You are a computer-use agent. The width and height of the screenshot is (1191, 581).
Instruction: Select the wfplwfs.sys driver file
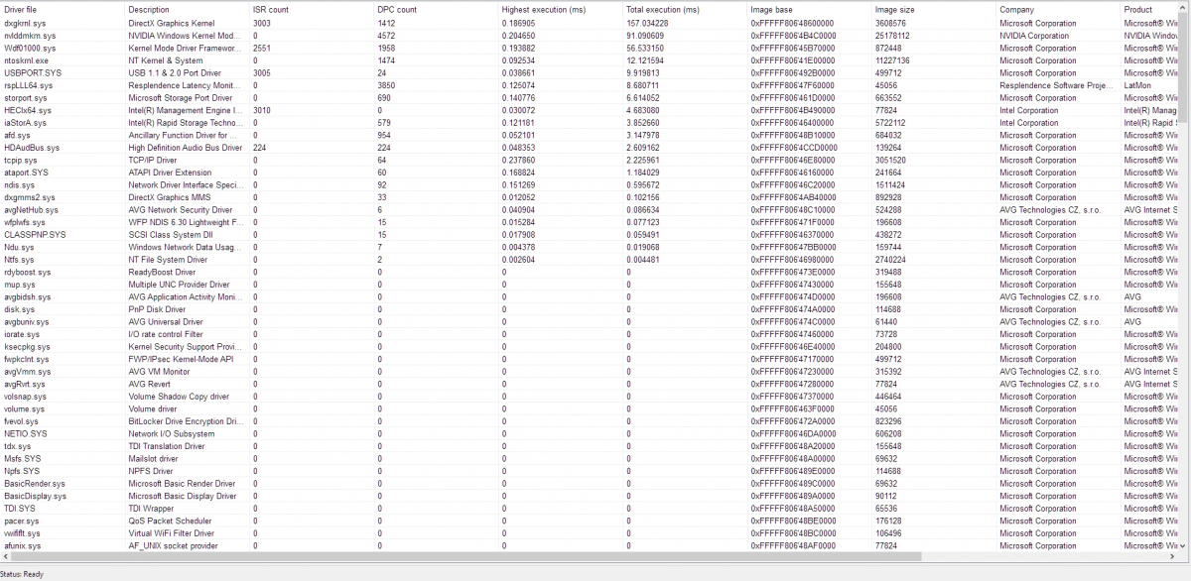(25, 222)
